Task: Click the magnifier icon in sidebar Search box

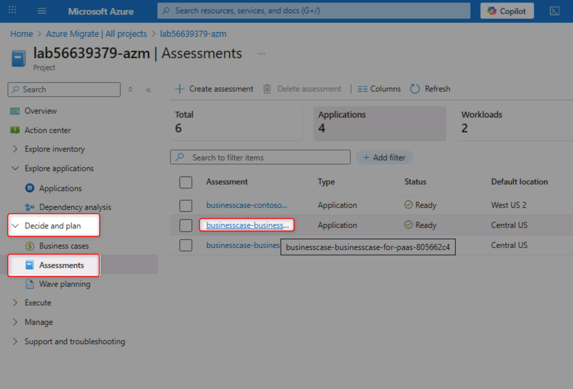Action: [16, 90]
